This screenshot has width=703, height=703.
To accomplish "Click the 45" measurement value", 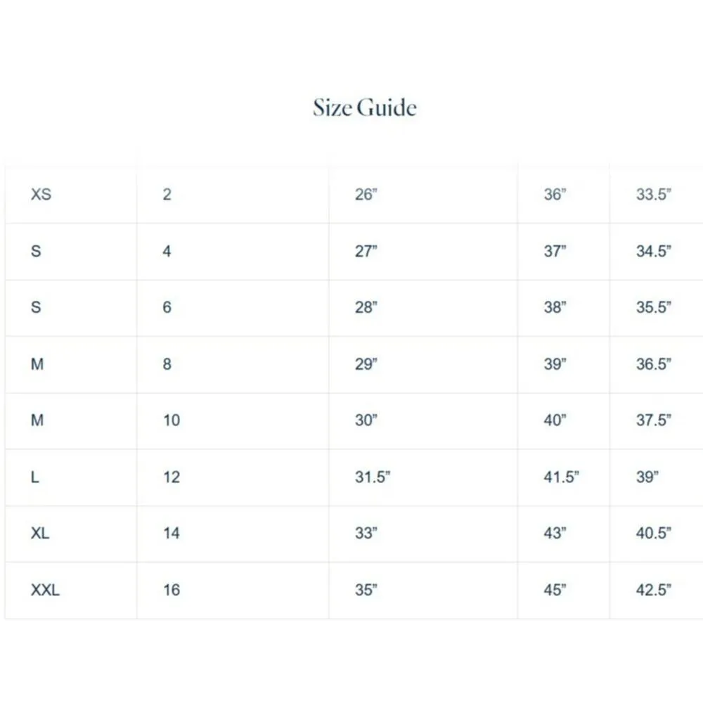I will pyautogui.click(x=555, y=590).
